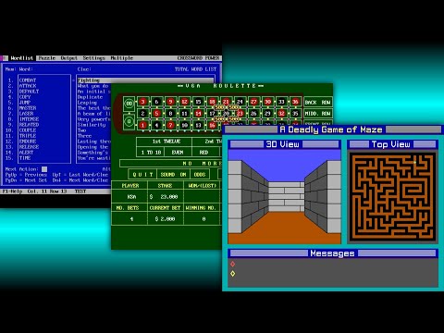The image size is (444, 333).
Task: Bet on black number 35 in roulette
Action: click(x=295, y=114)
